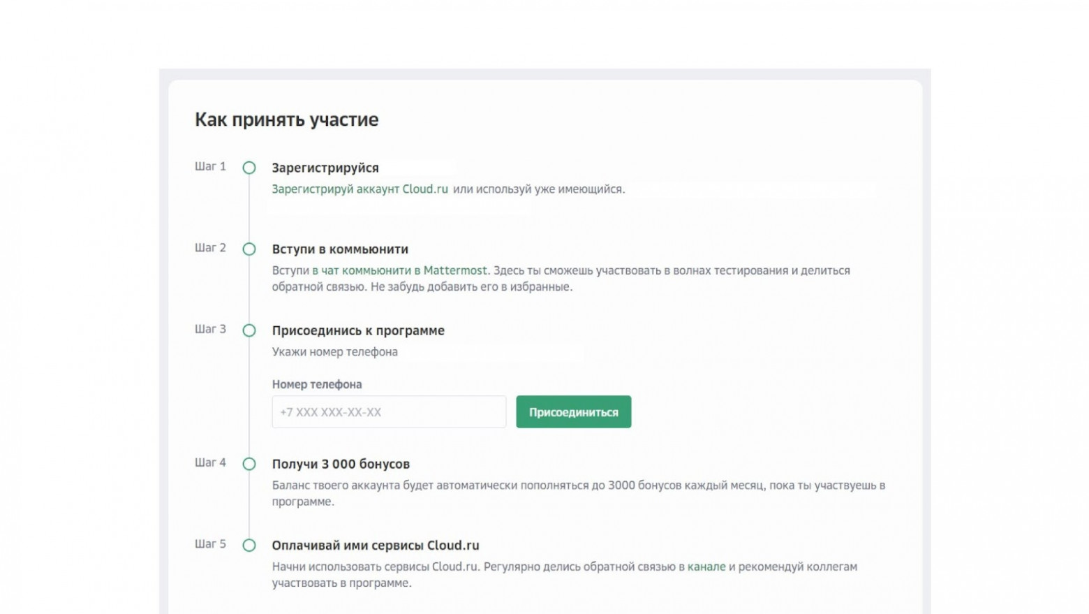Click the phone number input field

coord(389,412)
